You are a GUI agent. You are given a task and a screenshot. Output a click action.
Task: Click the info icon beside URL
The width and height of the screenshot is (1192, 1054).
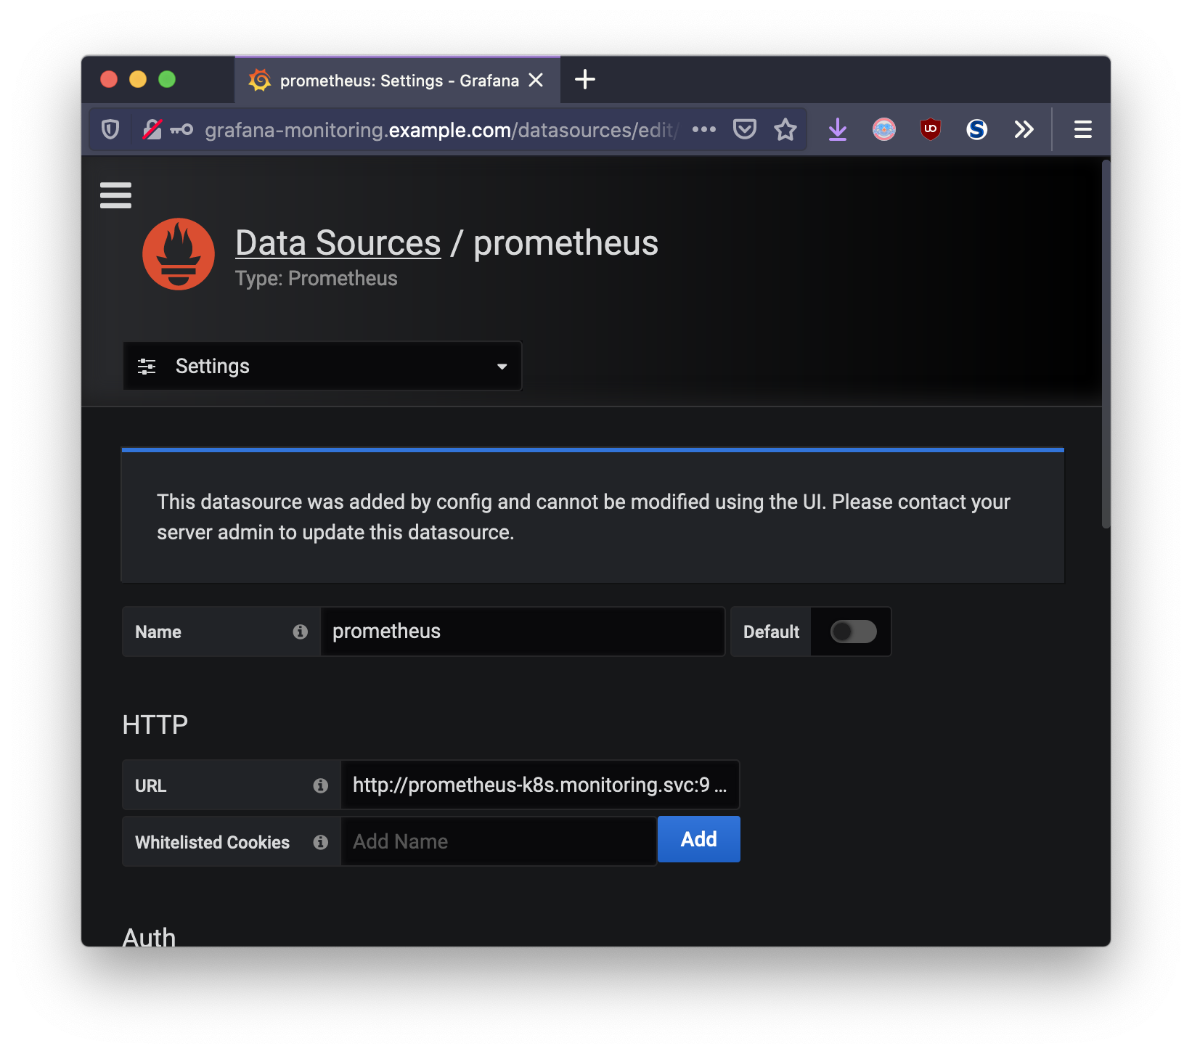[x=320, y=785]
